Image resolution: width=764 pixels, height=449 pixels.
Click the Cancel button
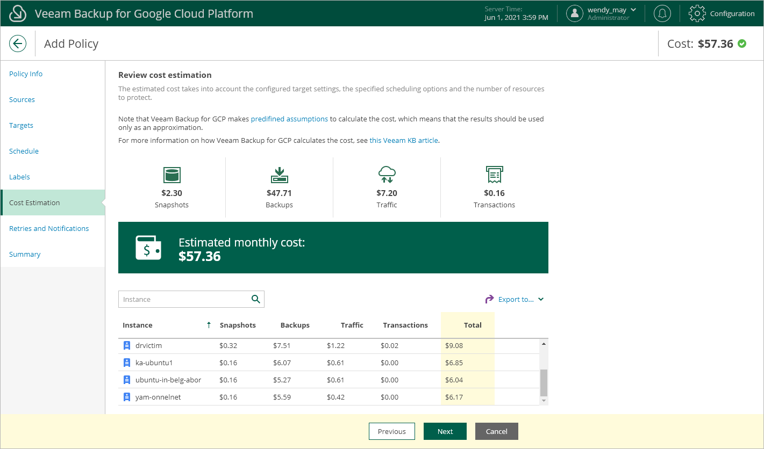point(496,431)
